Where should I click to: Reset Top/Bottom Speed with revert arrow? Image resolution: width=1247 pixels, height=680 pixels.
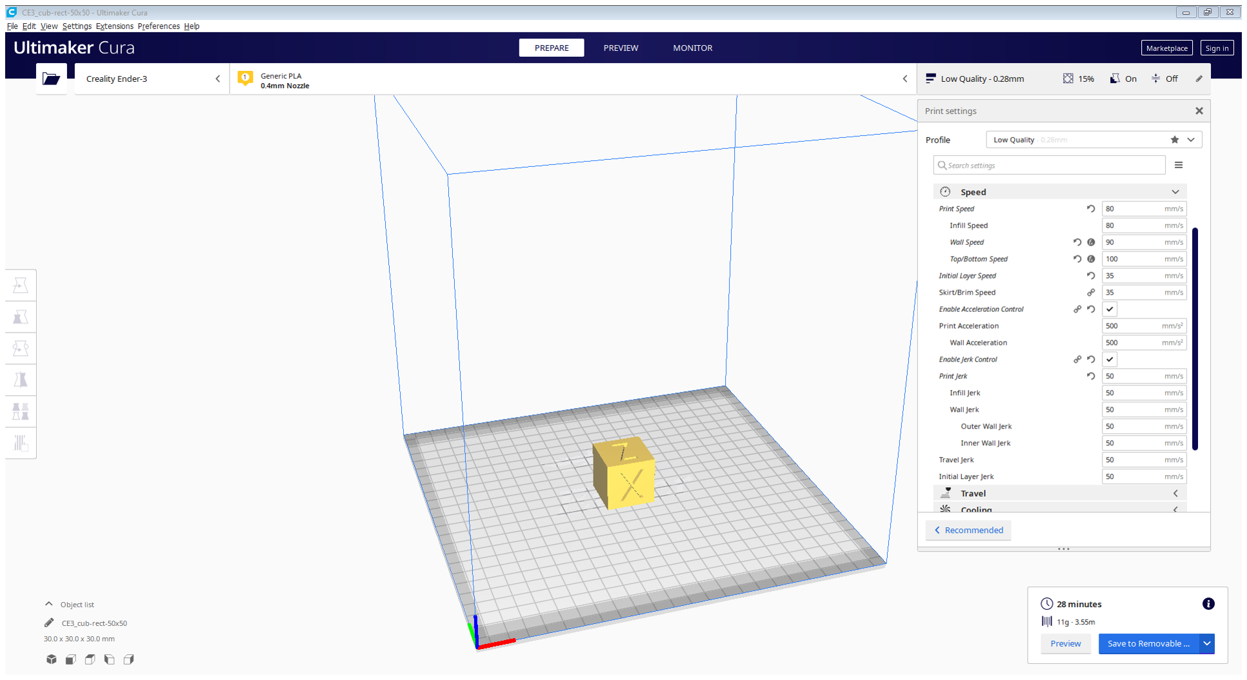[1077, 259]
